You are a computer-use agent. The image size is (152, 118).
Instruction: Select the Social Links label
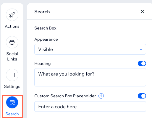(x=12, y=56)
